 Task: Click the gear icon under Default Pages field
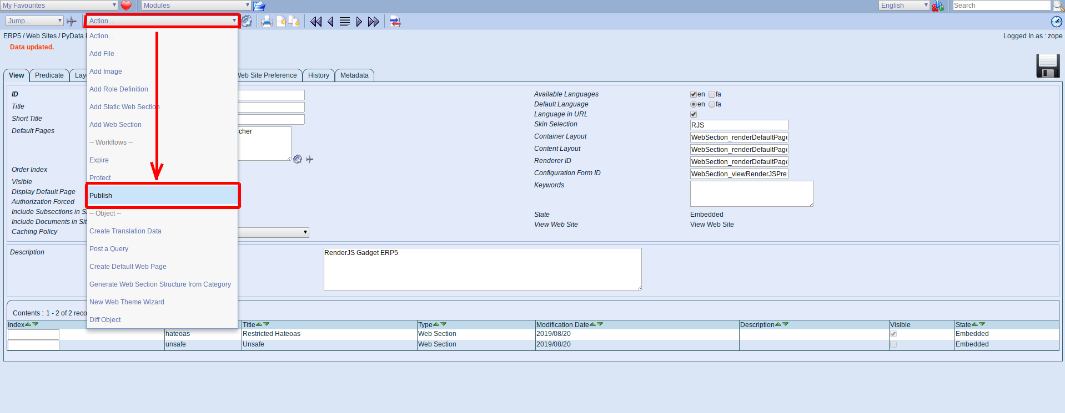click(x=298, y=159)
